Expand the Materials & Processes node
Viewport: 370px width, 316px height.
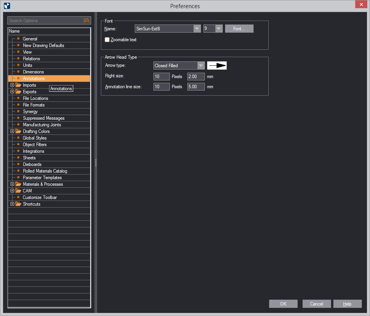(x=12, y=184)
